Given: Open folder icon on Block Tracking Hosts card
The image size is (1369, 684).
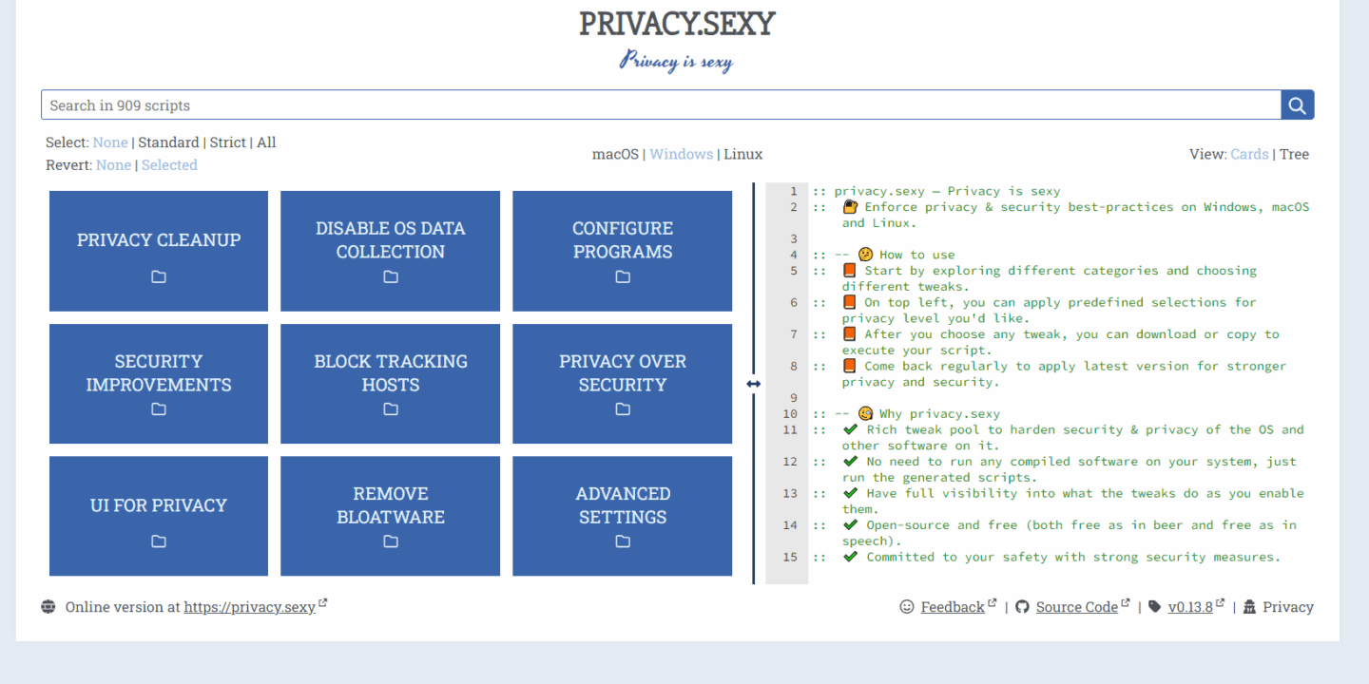Looking at the screenshot, I should (391, 409).
